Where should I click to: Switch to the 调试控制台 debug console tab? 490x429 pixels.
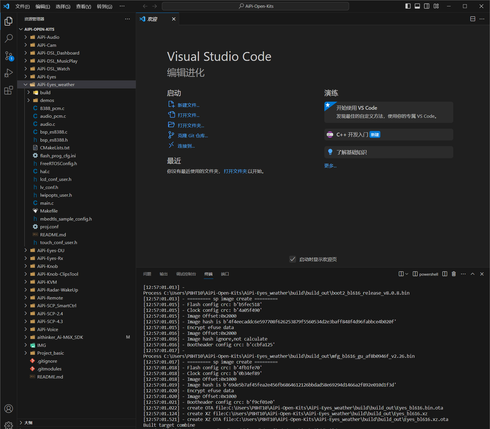click(186, 274)
